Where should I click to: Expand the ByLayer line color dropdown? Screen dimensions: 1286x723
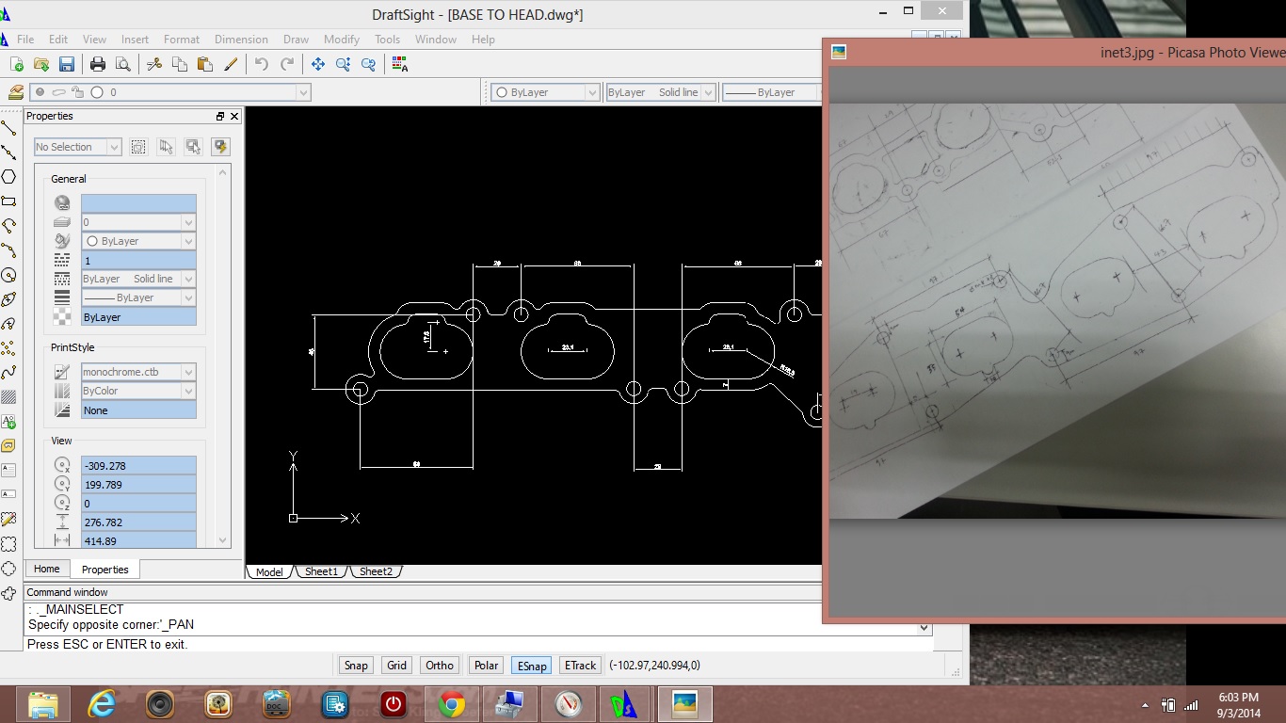pos(546,92)
